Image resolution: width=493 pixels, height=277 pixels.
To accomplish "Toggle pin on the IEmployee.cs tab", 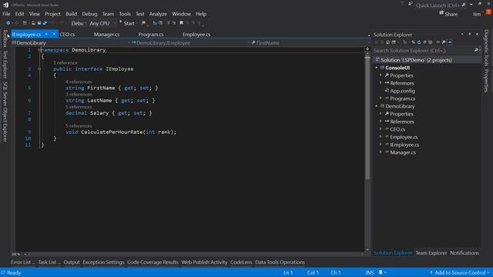I will coord(46,34).
